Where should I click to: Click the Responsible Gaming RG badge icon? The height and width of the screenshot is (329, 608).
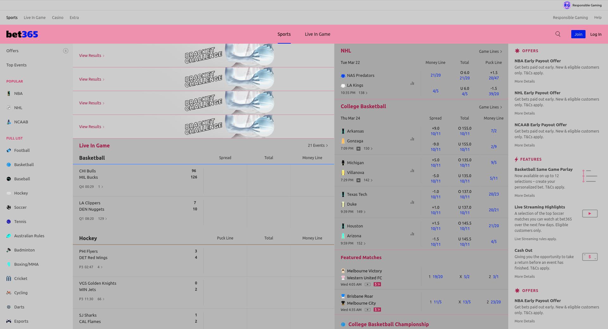click(x=567, y=5)
